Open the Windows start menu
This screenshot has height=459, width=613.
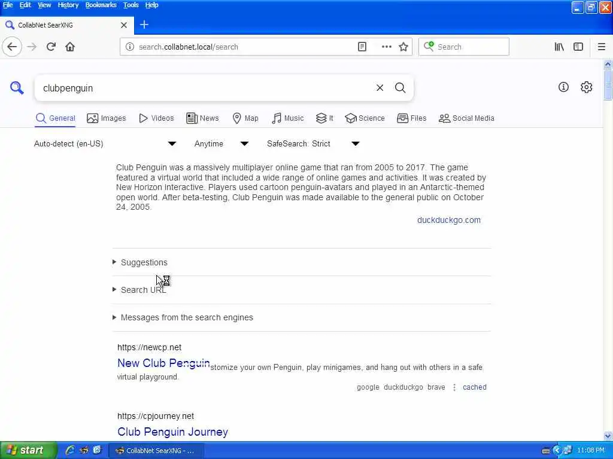(28, 451)
